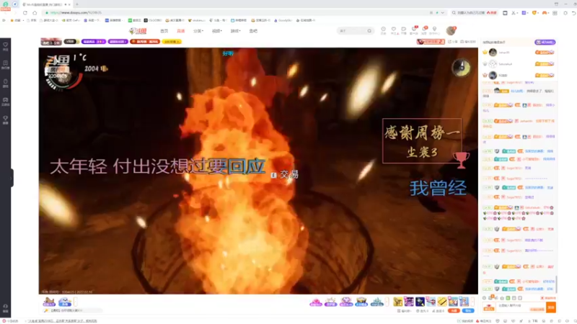Click the left activity icon below video

(49, 302)
